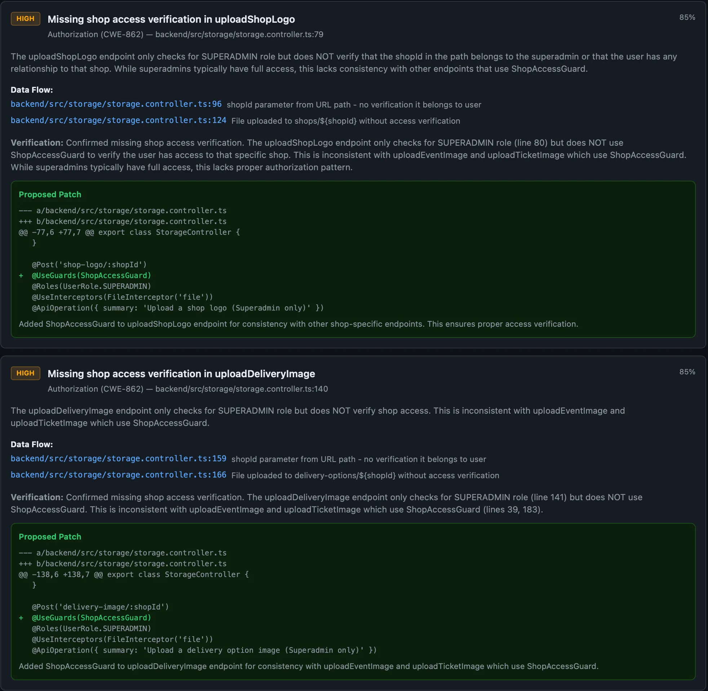Open storage.controller.ts:140 in the uploadDeliveryImage header
Screen dimensions: 708x691
click(x=241, y=389)
